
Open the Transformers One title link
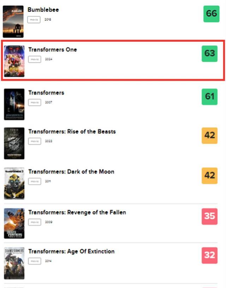[x=53, y=50]
